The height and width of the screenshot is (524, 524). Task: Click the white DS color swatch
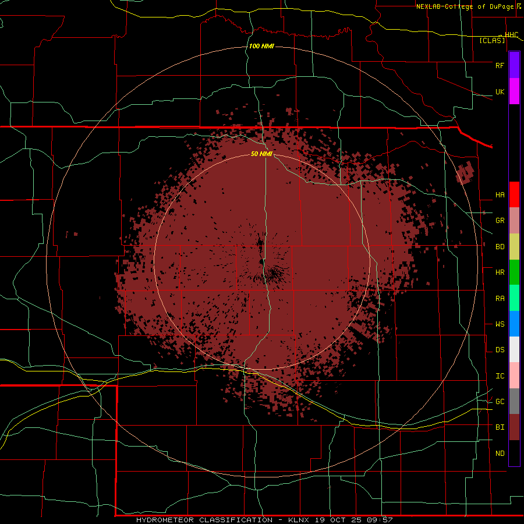(514, 349)
